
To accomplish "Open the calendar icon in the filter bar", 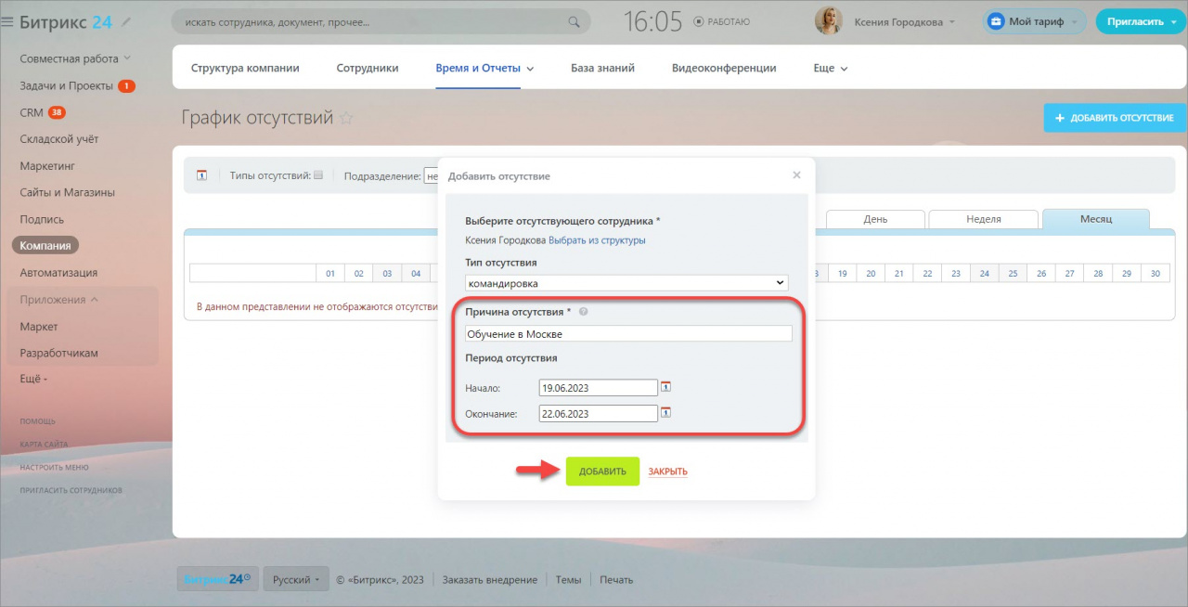I will [x=201, y=174].
